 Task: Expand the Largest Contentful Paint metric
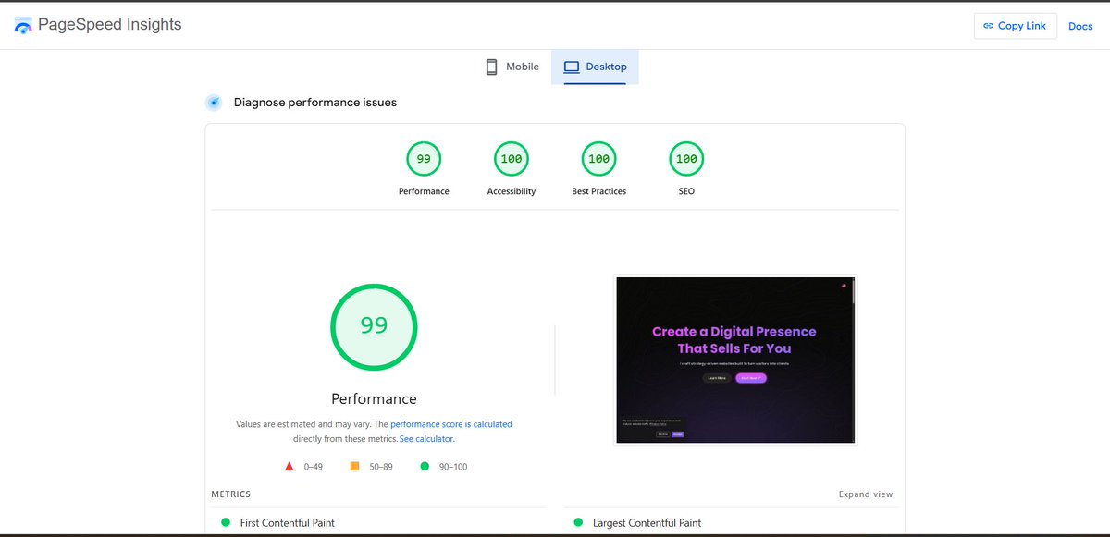(x=649, y=522)
